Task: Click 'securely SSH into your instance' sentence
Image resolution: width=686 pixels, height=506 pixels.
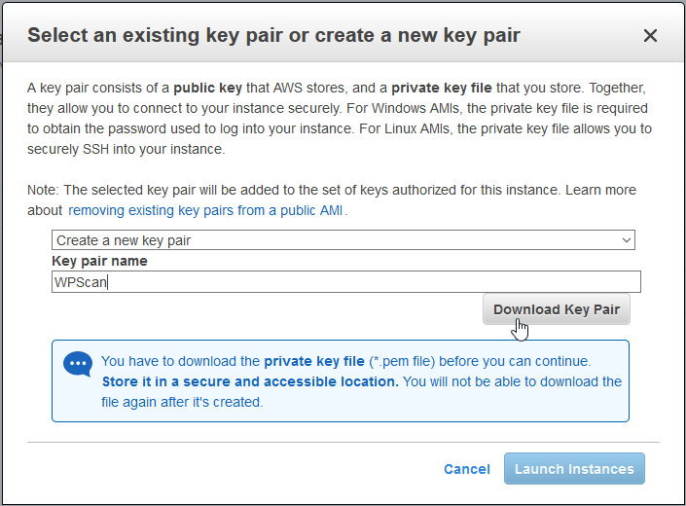Action: pos(126,149)
